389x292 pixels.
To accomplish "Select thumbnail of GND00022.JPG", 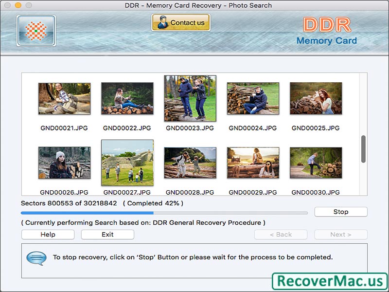I will pos(127,98).
